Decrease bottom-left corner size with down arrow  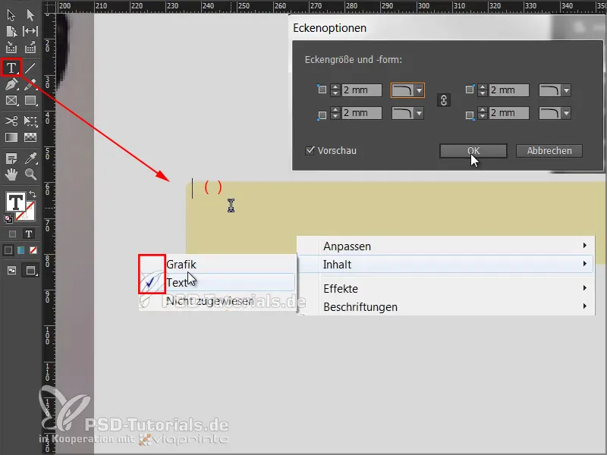335,116
